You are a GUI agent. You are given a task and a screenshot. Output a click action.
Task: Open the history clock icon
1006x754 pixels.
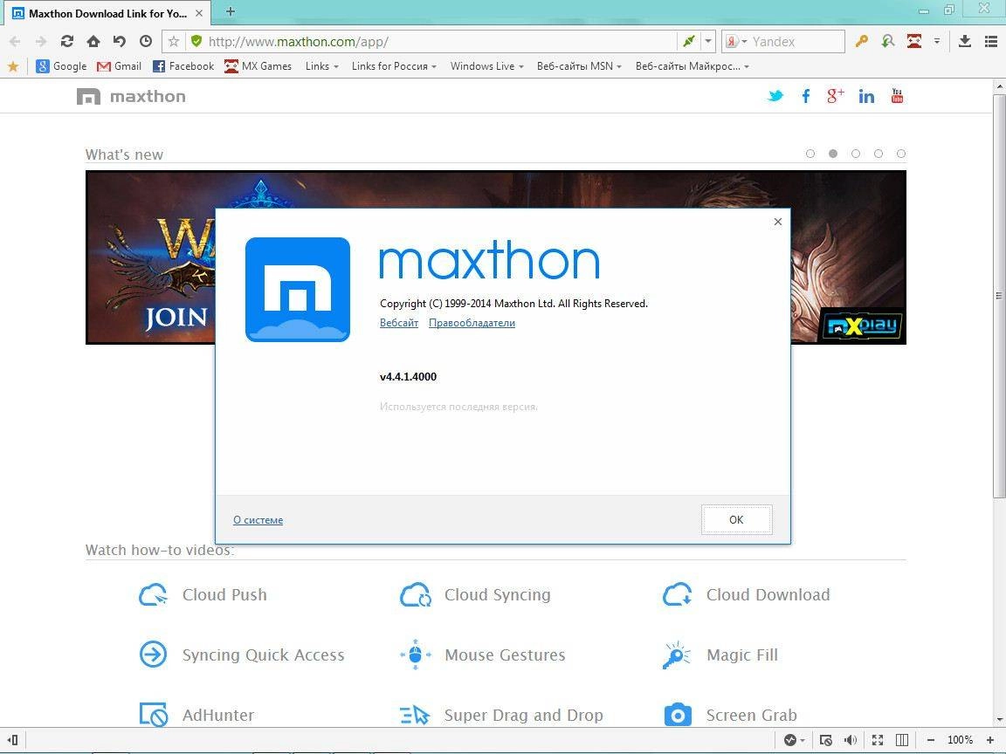[x=146, y=42]
